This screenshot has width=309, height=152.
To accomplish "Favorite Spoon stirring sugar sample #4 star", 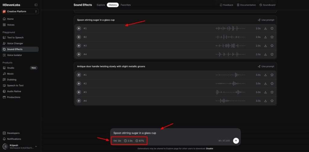I will pos(272,54).
